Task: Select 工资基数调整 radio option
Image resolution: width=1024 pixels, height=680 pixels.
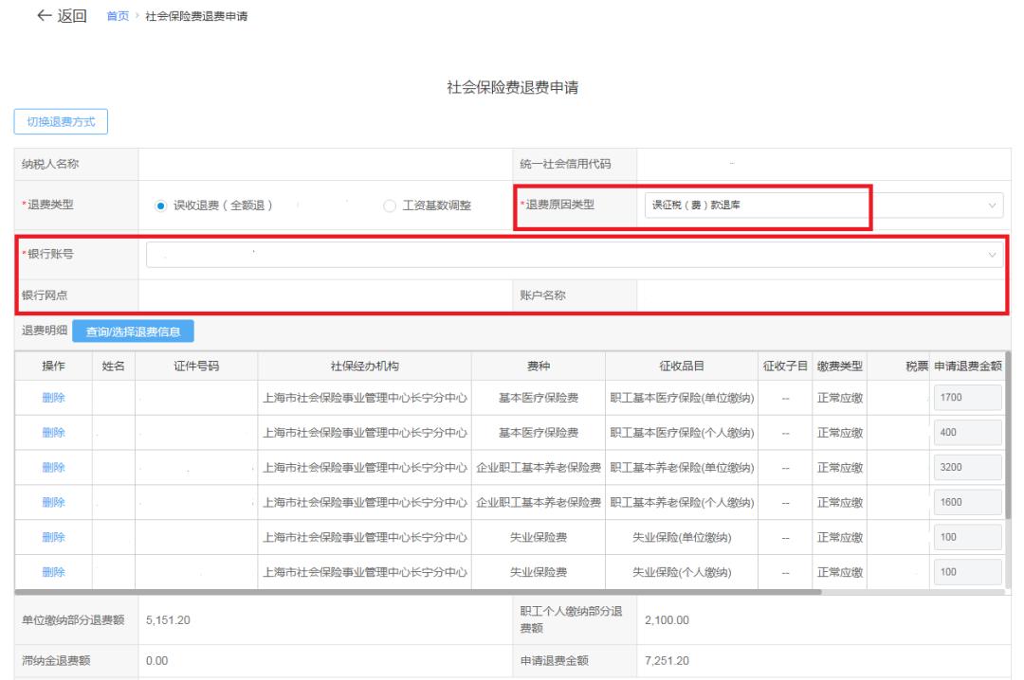Action: 390,206
